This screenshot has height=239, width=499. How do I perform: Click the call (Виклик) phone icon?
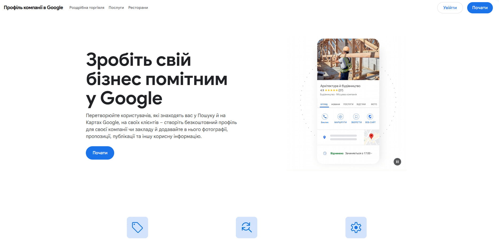[325, 117]
